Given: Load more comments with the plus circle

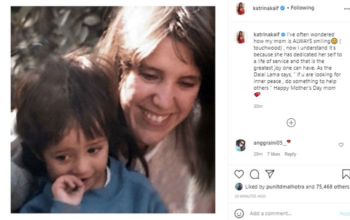Looking at the screenshot, I should click(x=291, y=122).
